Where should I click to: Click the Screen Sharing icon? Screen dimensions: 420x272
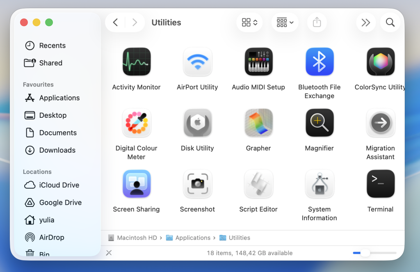pyautogui.click(x=137, y=184)
